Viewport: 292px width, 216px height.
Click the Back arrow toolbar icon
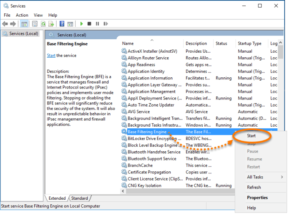point(5,24)
